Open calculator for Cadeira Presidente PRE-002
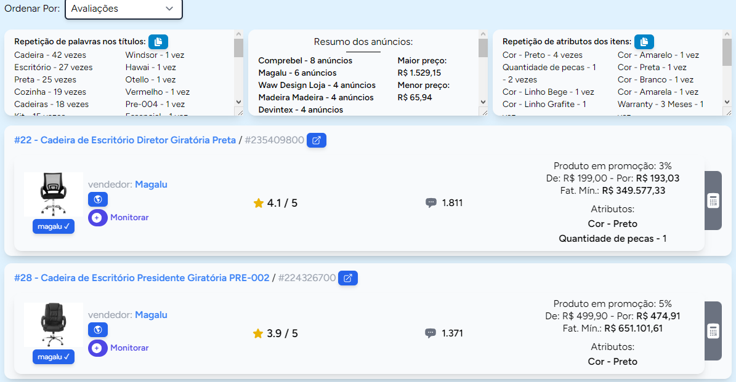This screenshot has height=382, width=736. 713,331
